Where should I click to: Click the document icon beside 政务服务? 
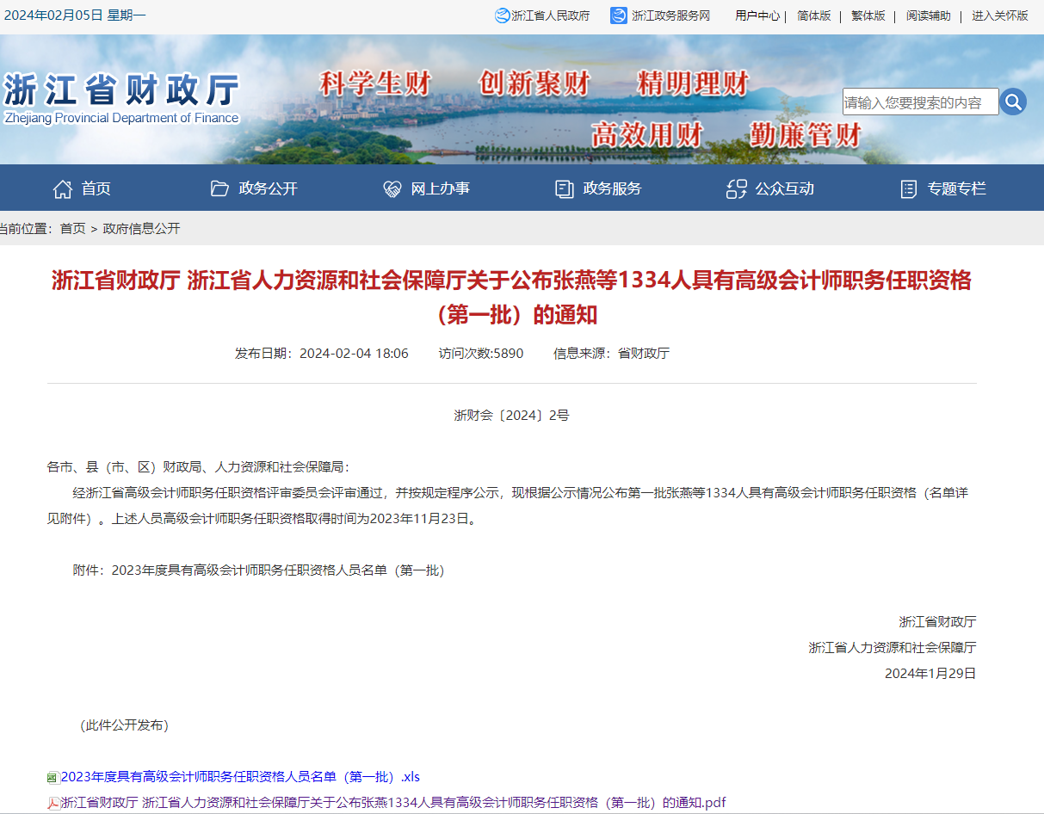coord(565,188)
